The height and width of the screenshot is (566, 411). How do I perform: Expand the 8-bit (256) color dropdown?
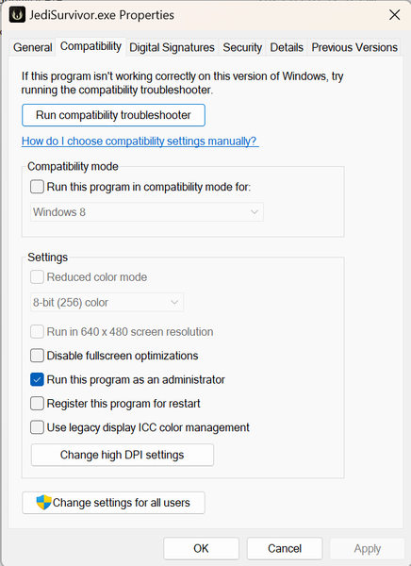(x=107, y=302)
